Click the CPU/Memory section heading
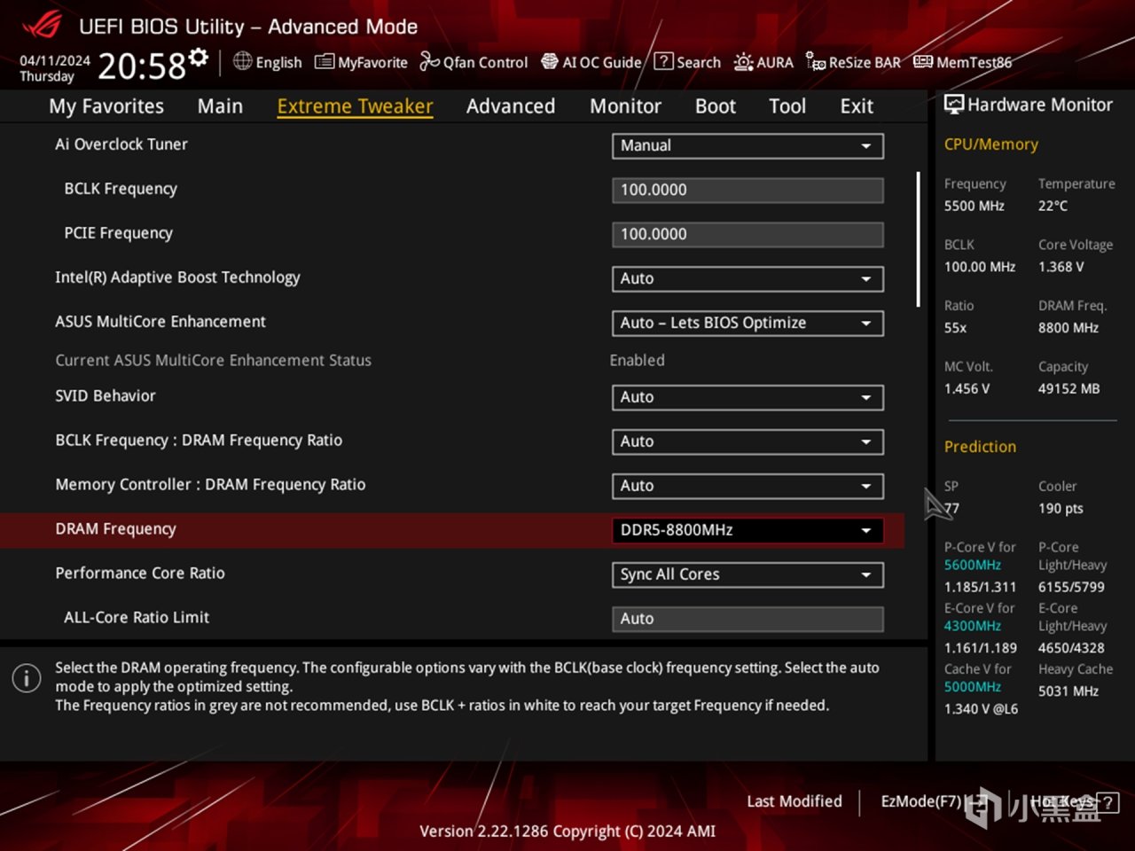 [990, 144]
